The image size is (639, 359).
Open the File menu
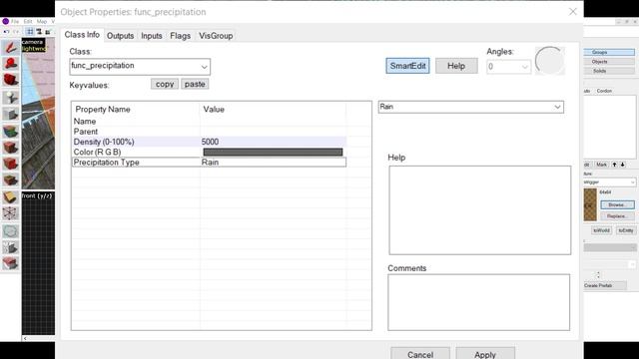tap(15, 21)
